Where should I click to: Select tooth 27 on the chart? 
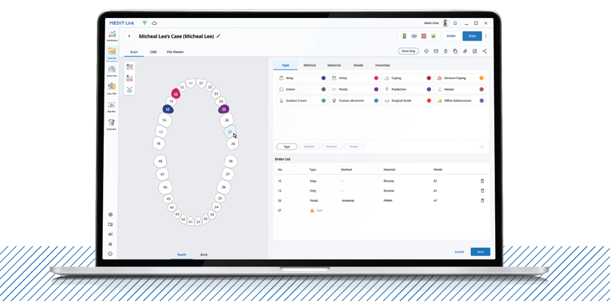tap(230, 132)
